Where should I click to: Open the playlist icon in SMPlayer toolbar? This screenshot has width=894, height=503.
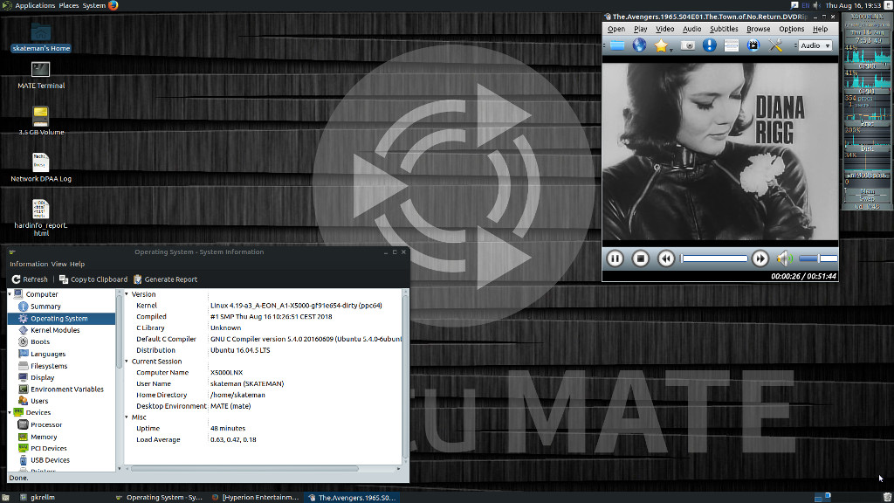pos(731,45)
